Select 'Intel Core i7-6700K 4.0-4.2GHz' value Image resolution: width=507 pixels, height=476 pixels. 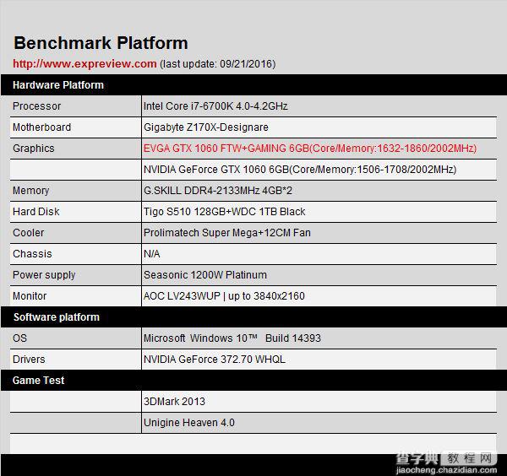click(x=215, y=106)
